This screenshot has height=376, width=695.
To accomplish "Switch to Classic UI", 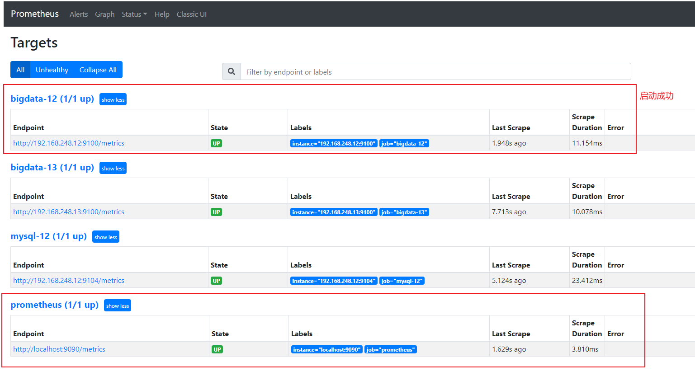I will coord(192,14).
